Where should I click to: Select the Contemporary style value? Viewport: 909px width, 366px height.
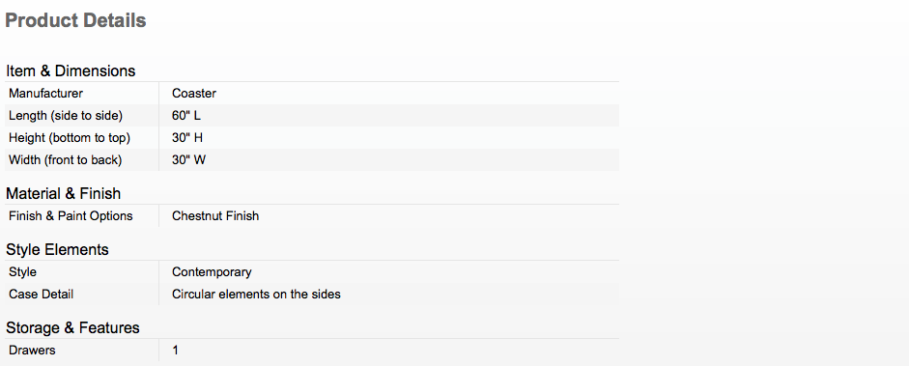212,272
